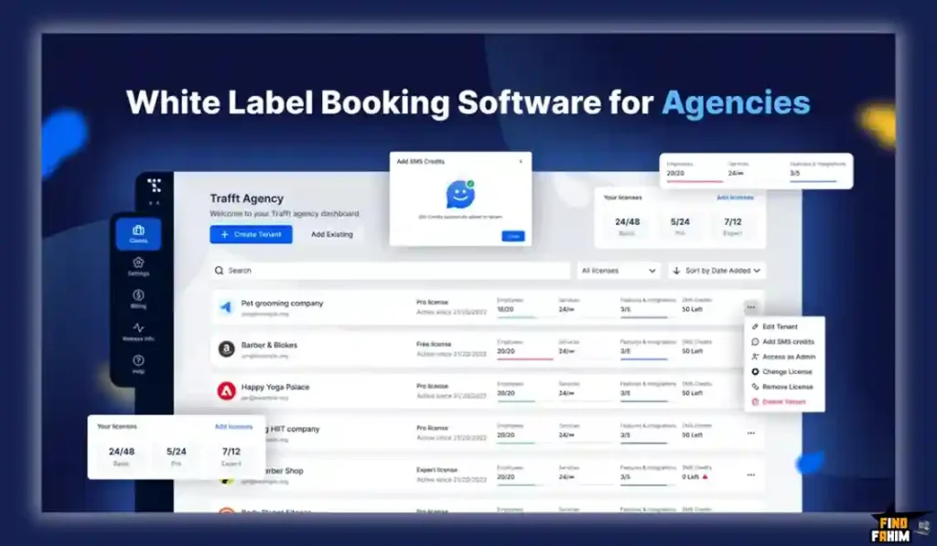Click the Add Existing button
Screen dimensions: 937x546
point(331,235)
